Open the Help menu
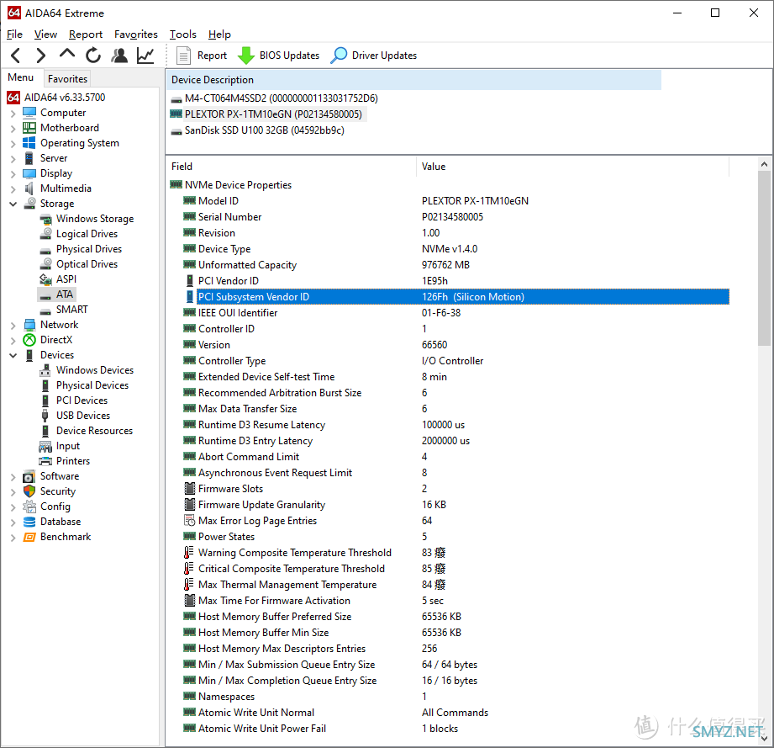 [x=219, y=34]
